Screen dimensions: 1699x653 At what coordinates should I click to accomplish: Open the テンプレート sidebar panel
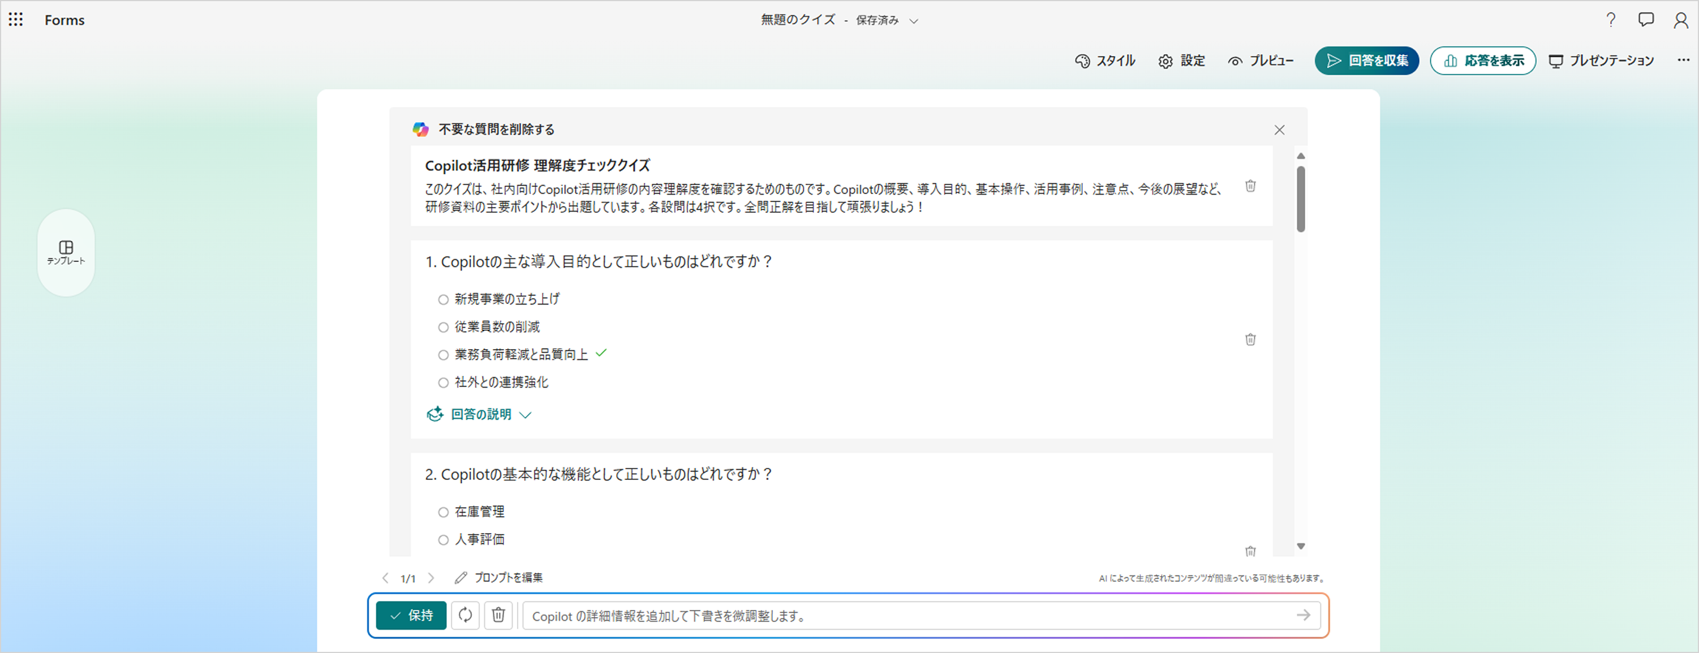[x=66, y=252]
